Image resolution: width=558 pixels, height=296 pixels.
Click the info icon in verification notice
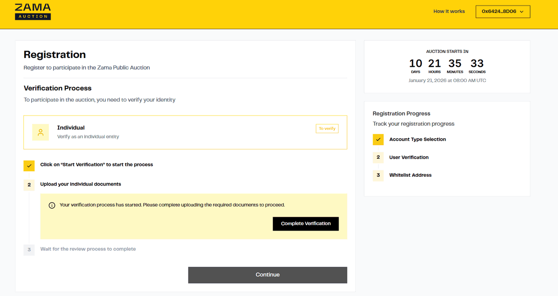(x=52, y=205)
